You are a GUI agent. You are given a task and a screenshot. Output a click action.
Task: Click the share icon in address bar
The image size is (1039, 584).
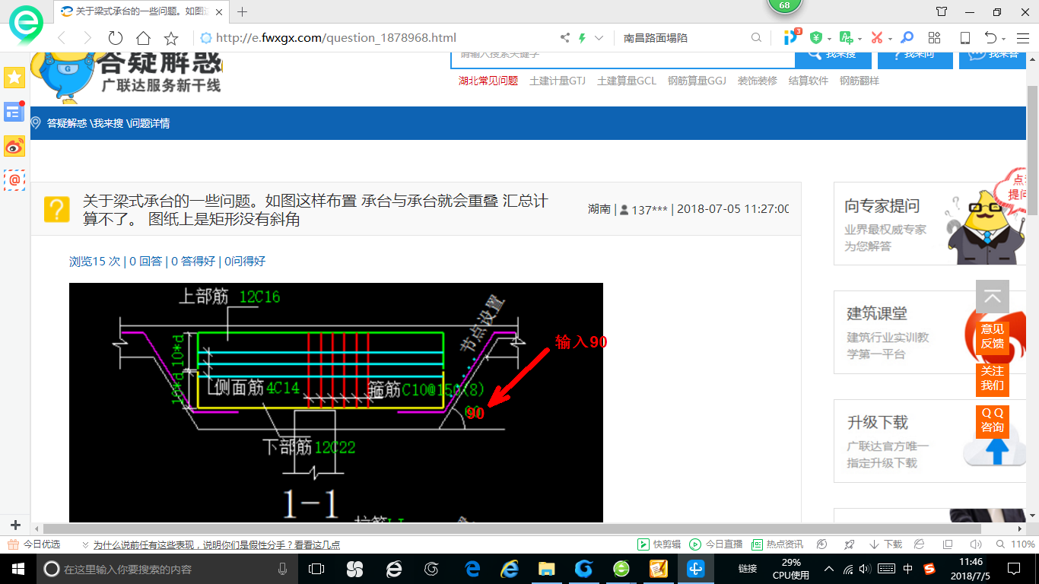(565, 38)
